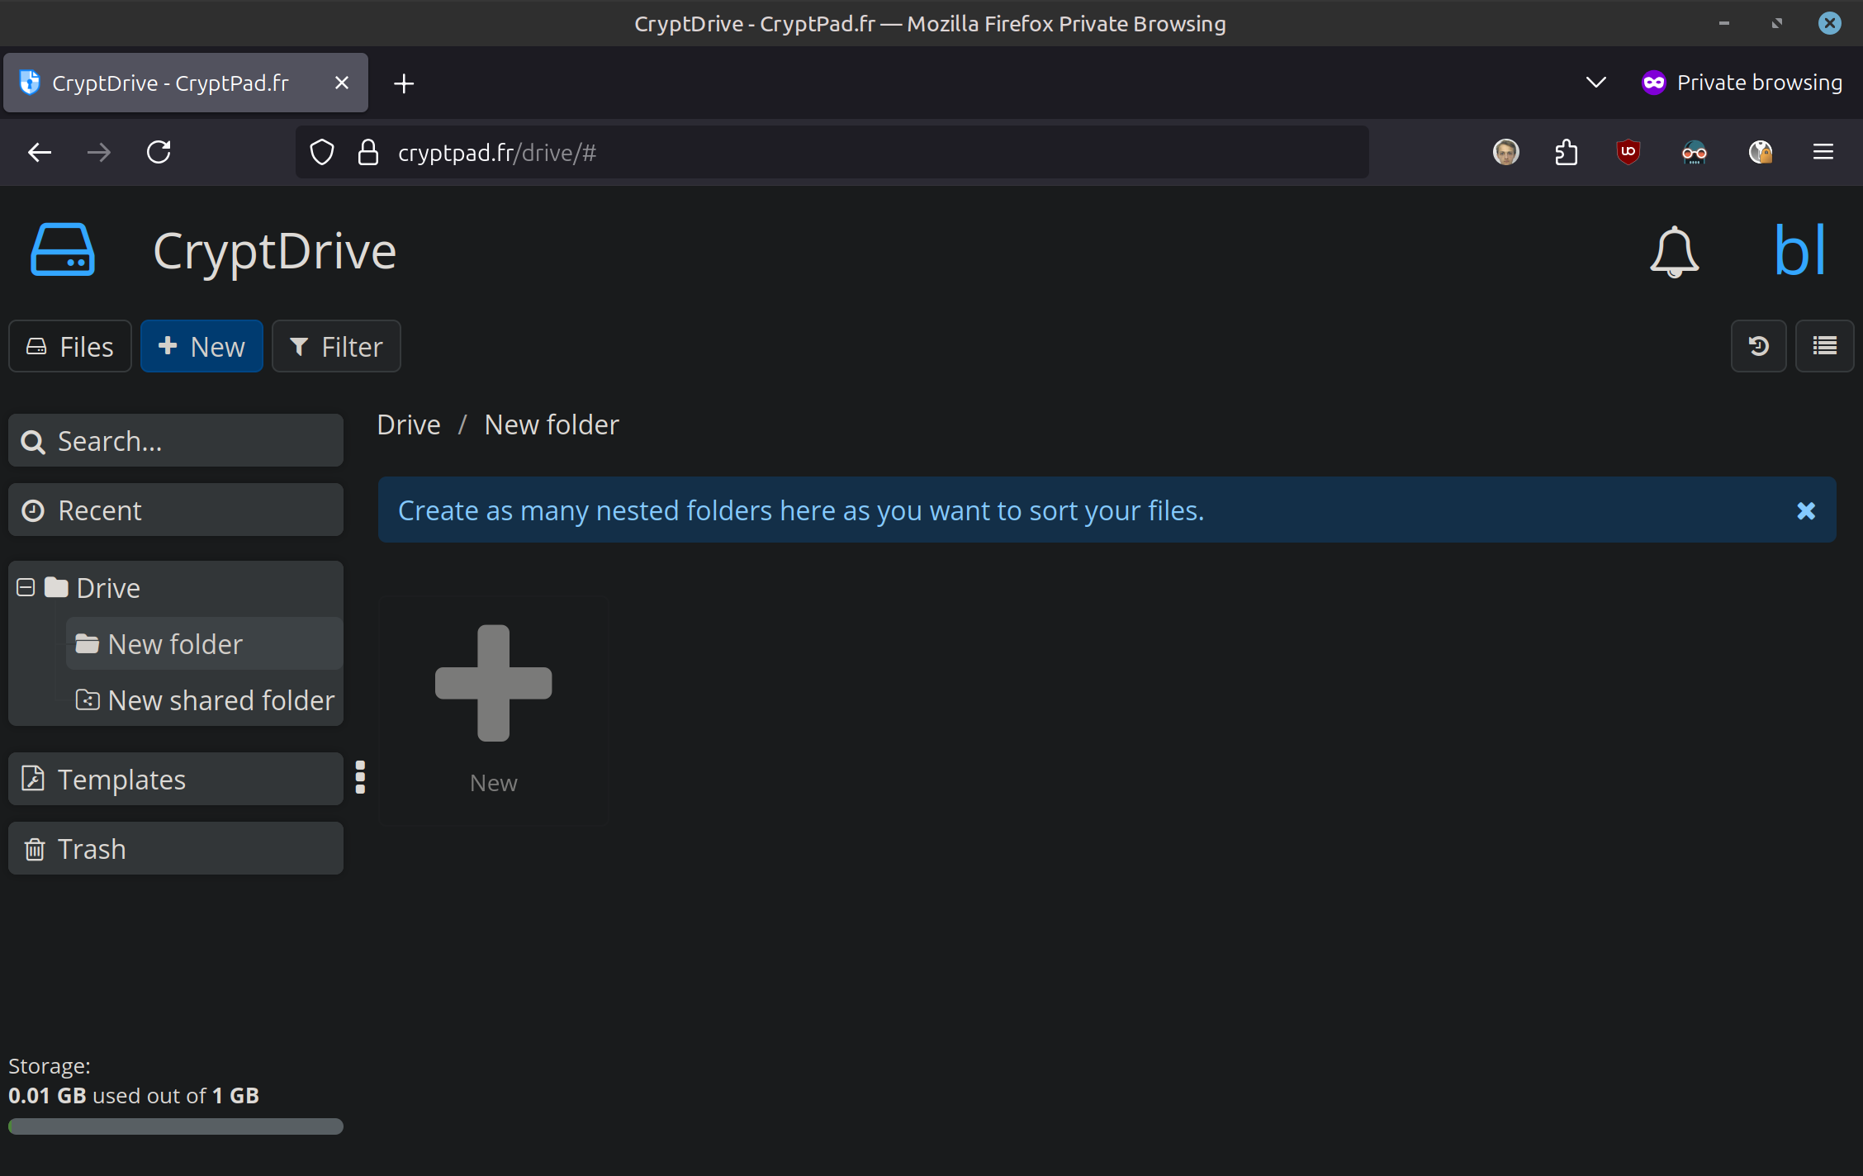Open the notifications bell

point(1674,252)
